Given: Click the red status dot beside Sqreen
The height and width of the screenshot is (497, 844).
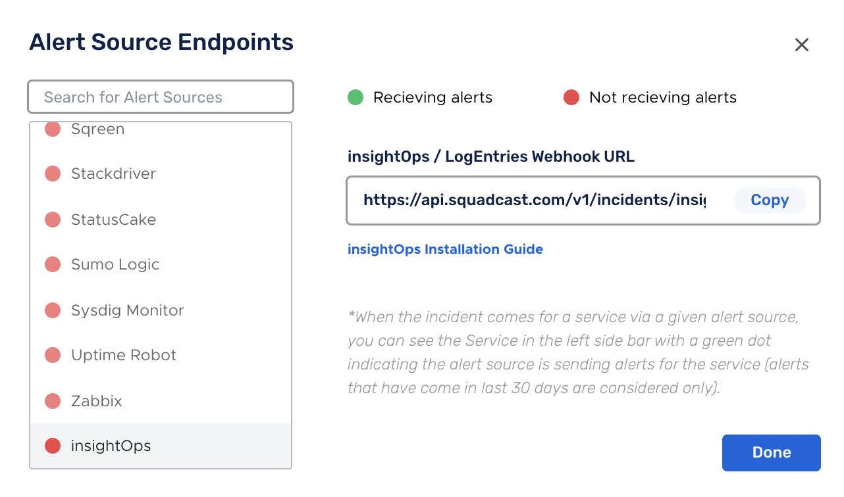Looking at the screenshot, I should point(53,130).
